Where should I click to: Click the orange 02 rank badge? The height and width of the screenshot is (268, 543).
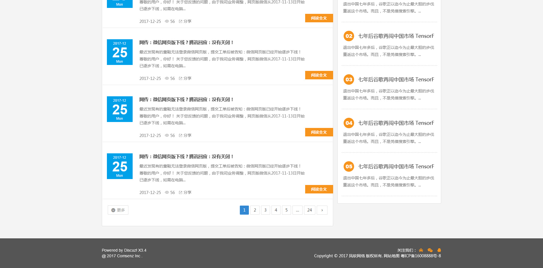[x=349, y=36]
